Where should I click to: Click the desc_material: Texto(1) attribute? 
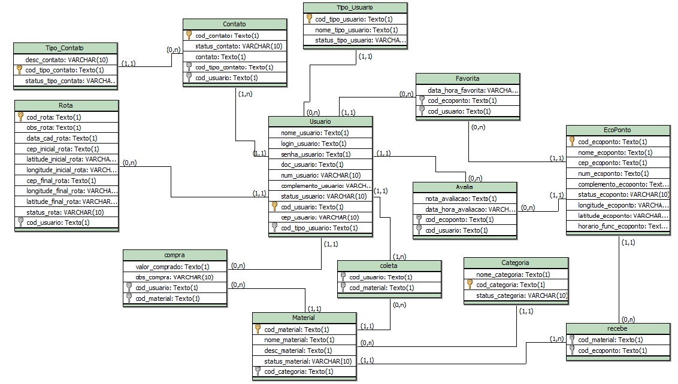pos(304,351)
